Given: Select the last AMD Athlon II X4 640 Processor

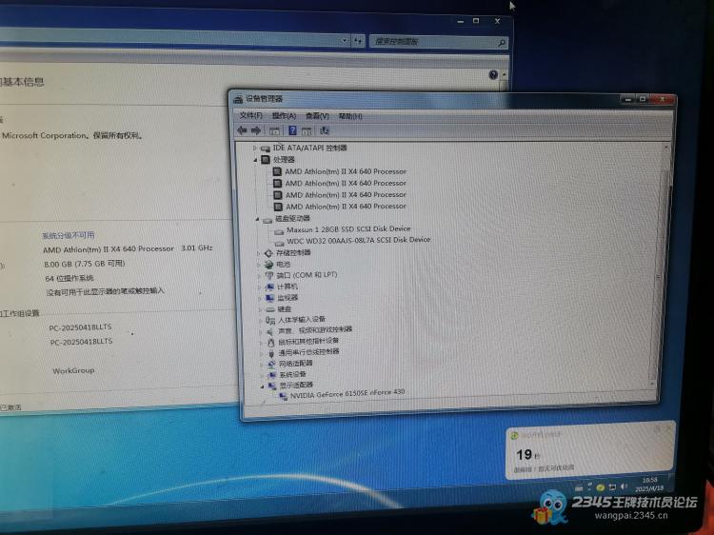Looking at the screenshot, I should (347, 207).
